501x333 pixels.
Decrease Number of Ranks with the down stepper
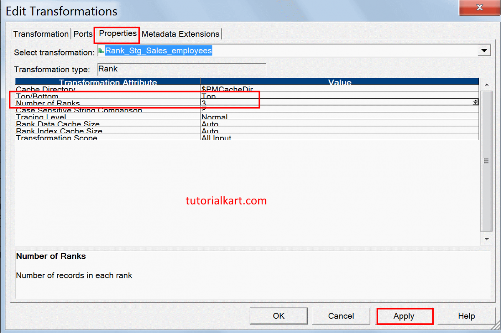[x=475, y=103]
